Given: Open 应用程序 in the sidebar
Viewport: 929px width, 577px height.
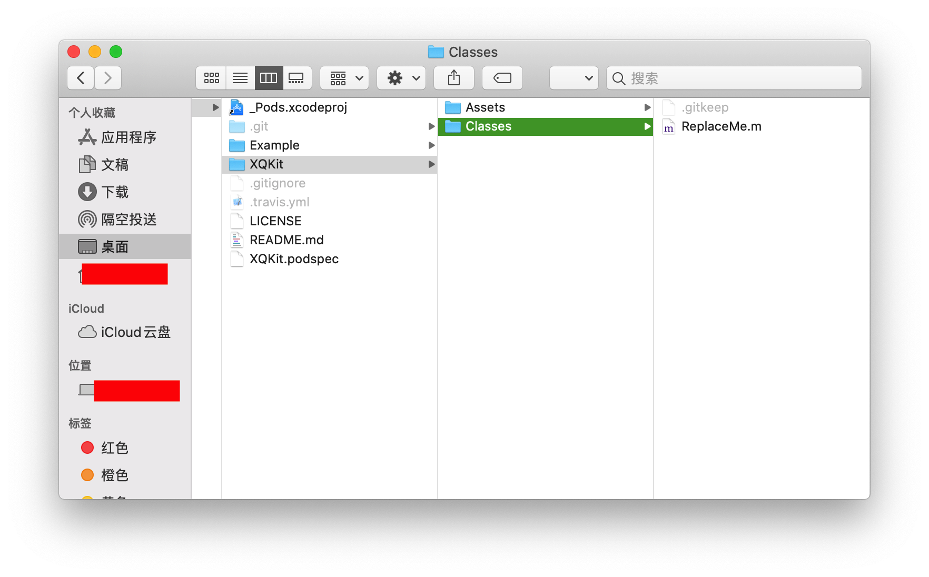Looking at the screenshot, I should [x=125, y=137].
